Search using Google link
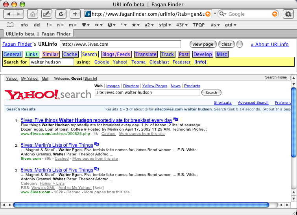297x215 pixels. coord(102,62)
